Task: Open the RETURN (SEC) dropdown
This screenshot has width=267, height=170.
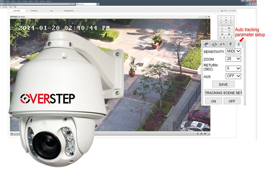Action: point(233,68)
